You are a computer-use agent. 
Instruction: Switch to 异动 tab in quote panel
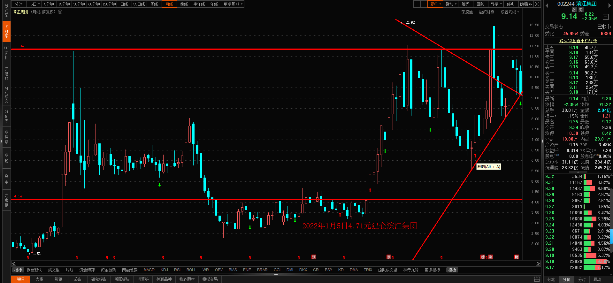[x=597, y=279]
